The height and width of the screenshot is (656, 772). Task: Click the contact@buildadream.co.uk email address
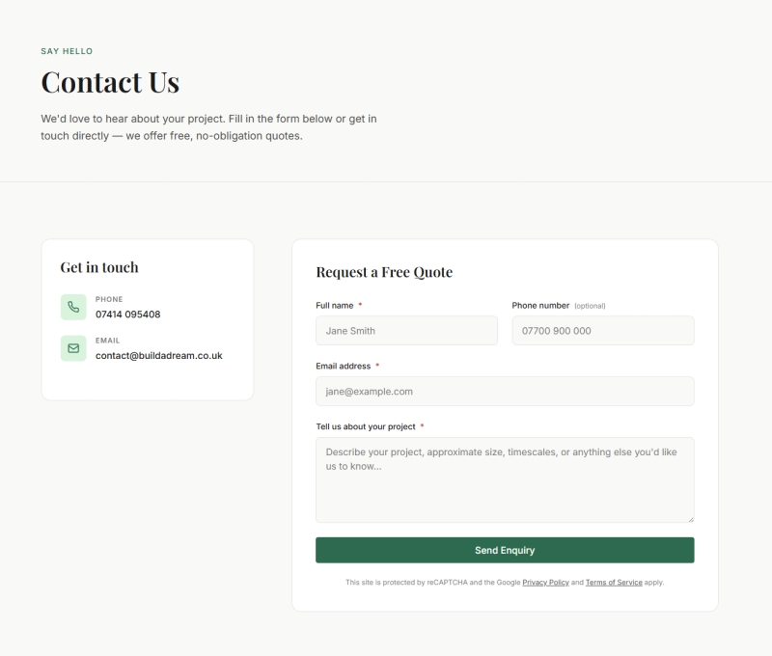(158, 356)
